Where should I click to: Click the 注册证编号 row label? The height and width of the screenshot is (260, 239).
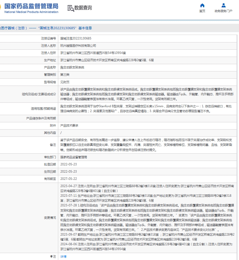click(49, 39)
